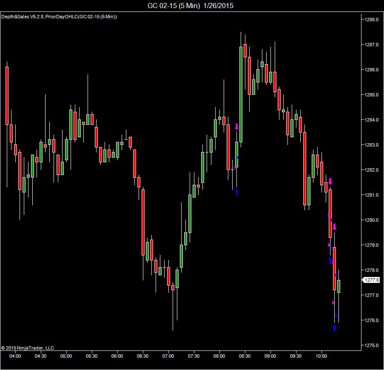The width and height of the screenshot is (384, 370).
Task: Select the 09:00 time axis label
Action: [270, 356]
